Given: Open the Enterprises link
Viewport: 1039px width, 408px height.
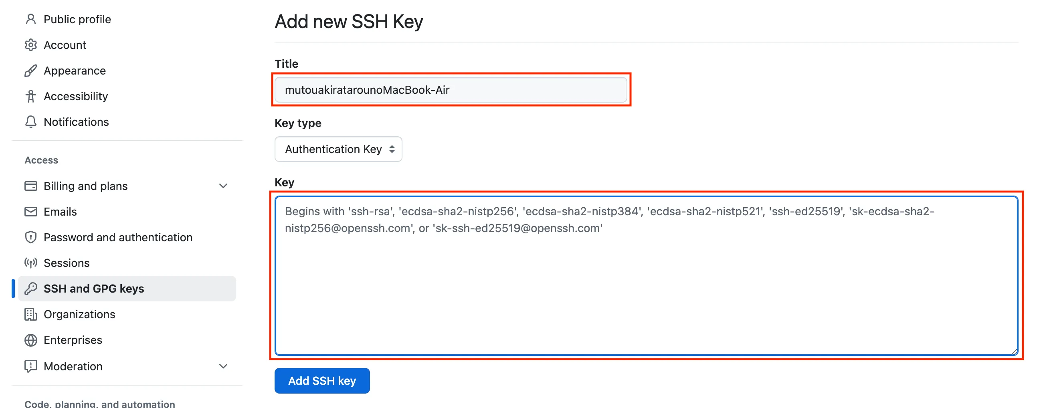Looking at the screenshot, I should [73, 340].
